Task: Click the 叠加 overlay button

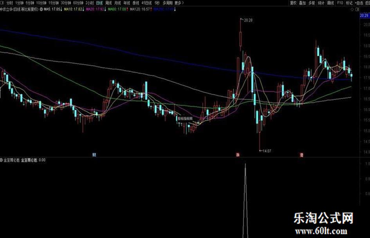Action: [303, 3]
